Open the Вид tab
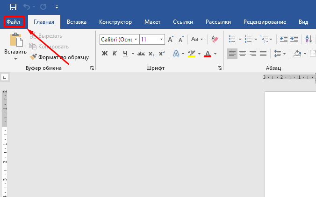The image size is (316, 197). 303,22
